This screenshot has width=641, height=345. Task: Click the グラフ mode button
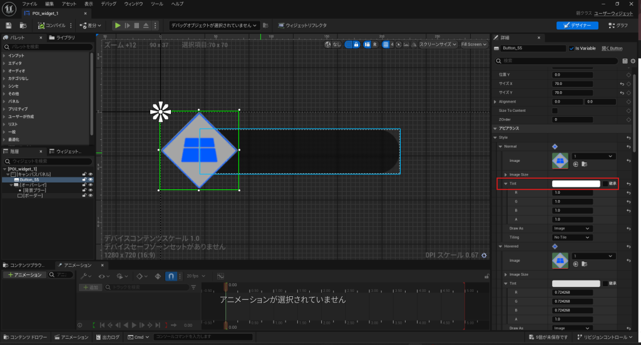click(618, 25)
